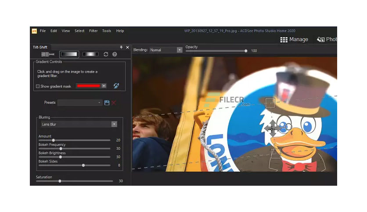This screenshot has width=367, height=212.
Task: Switch to Photos mode
Action: click(x=327, y=39)
